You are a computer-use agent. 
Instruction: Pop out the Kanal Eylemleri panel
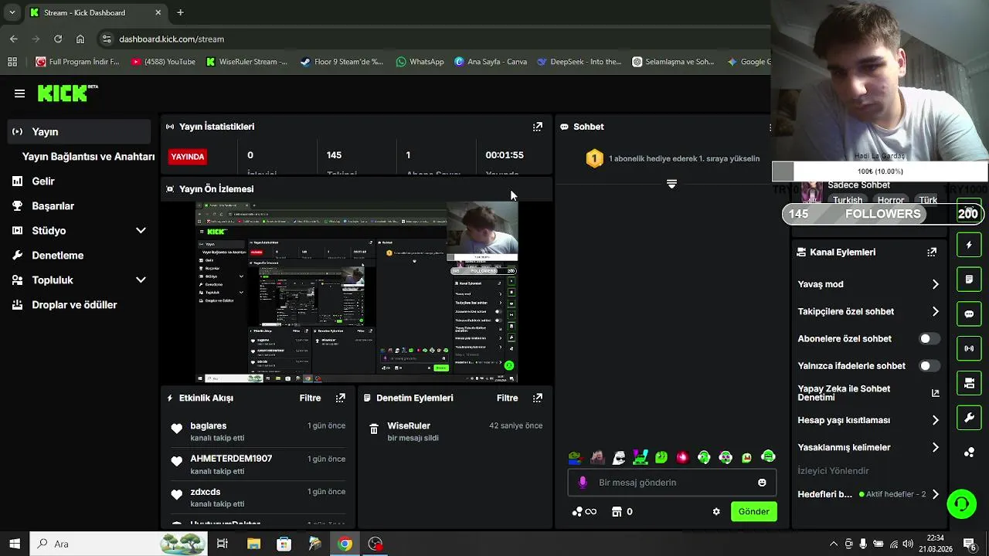tap(932, 252)
